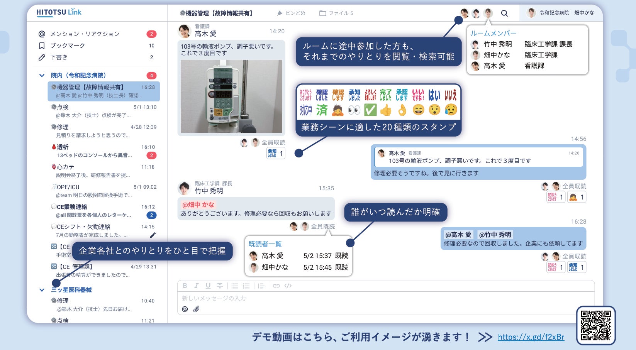Toggle underline formatting in the message editor
This screenshot has height=350, width=636.
point(208,286)
